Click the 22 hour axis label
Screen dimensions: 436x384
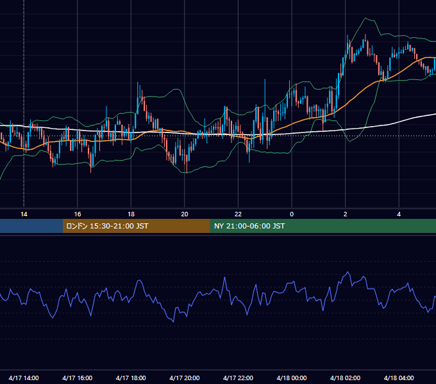pos(238,214)
